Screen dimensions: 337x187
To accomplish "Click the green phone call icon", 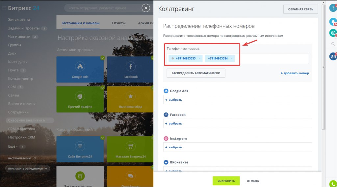I will click(333, 184).
